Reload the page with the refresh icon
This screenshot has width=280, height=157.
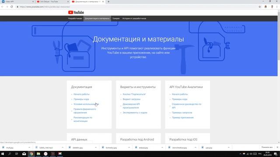[x=12, y=7]
